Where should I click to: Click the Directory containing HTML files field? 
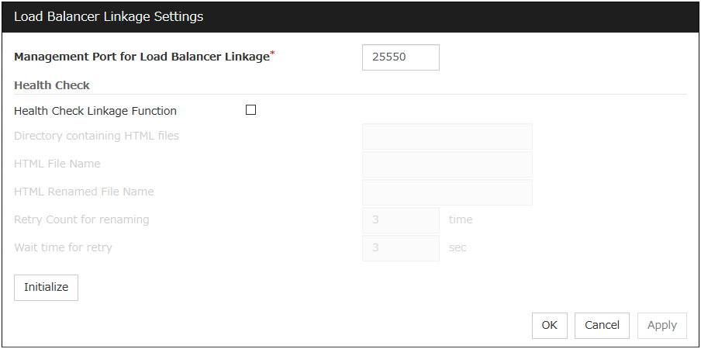coord(447,136)
